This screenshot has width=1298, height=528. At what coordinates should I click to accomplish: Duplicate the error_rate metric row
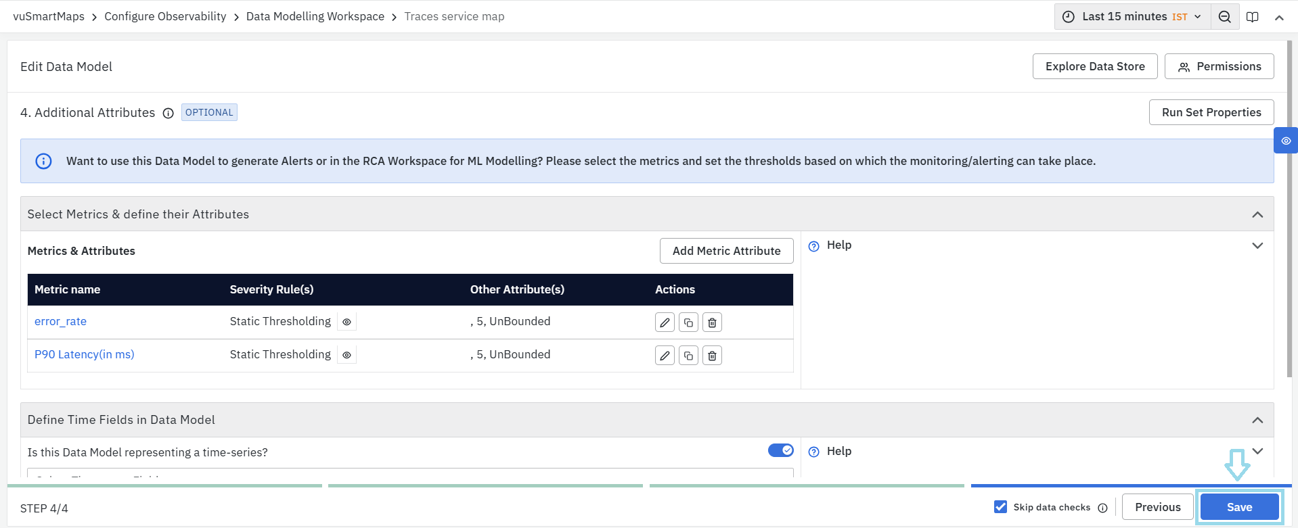coord(688,322)
